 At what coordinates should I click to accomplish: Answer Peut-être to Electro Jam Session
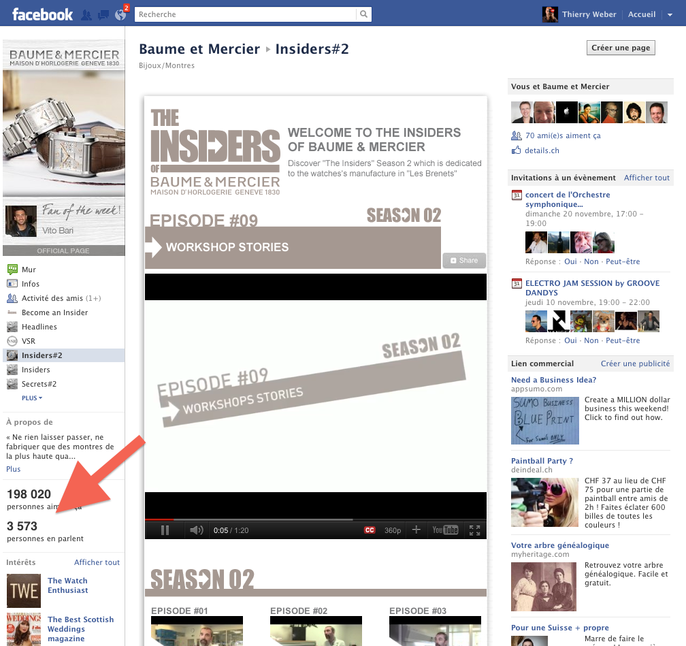[x=623, y=340]
